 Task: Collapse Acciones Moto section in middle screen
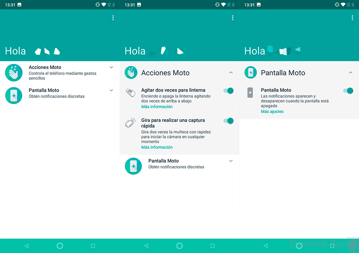[x=231, y=73]
